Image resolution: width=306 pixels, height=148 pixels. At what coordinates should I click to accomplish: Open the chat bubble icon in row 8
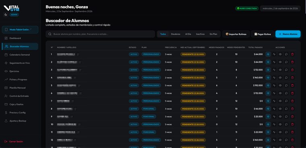click(x=286, y=109)
